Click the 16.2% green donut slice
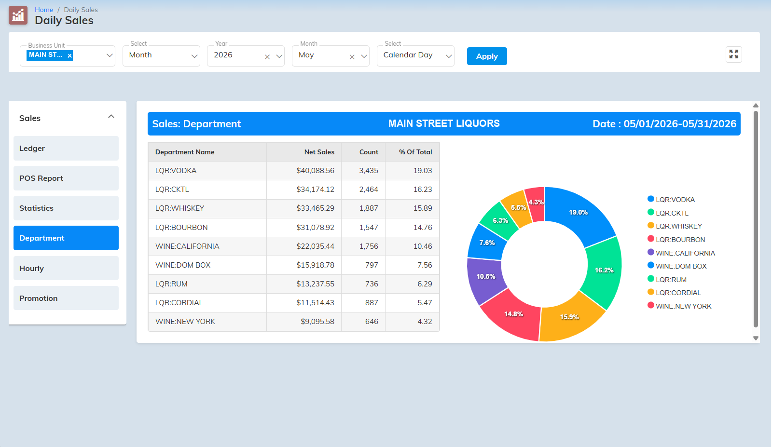 tap(604, 271)
